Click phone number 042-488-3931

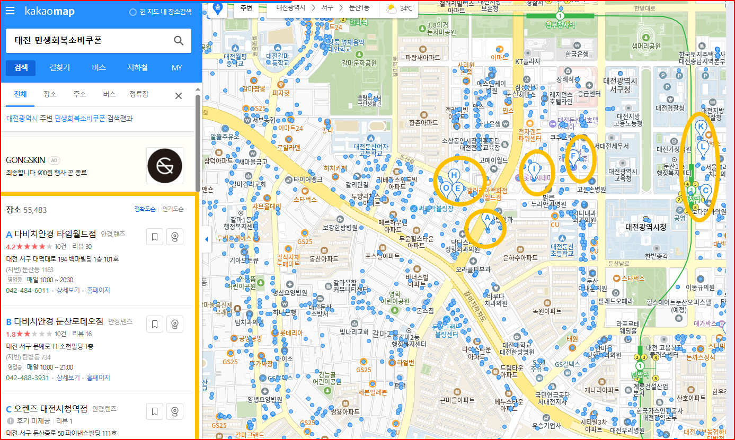pyautogui.click(x=28, y=378)
